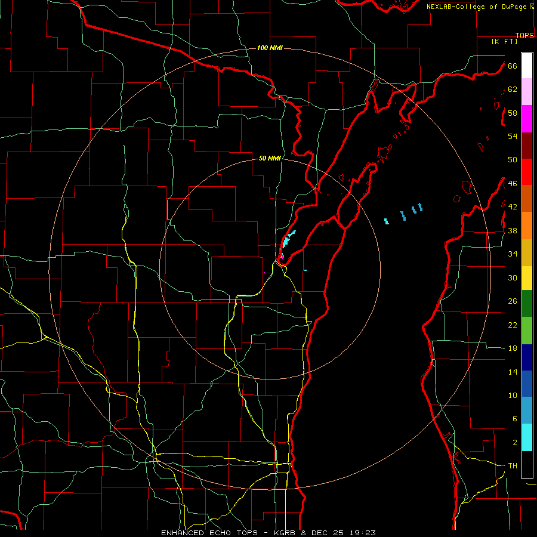Click the light blue swatch near 6

pyautogui.click(x=527, y=410)
